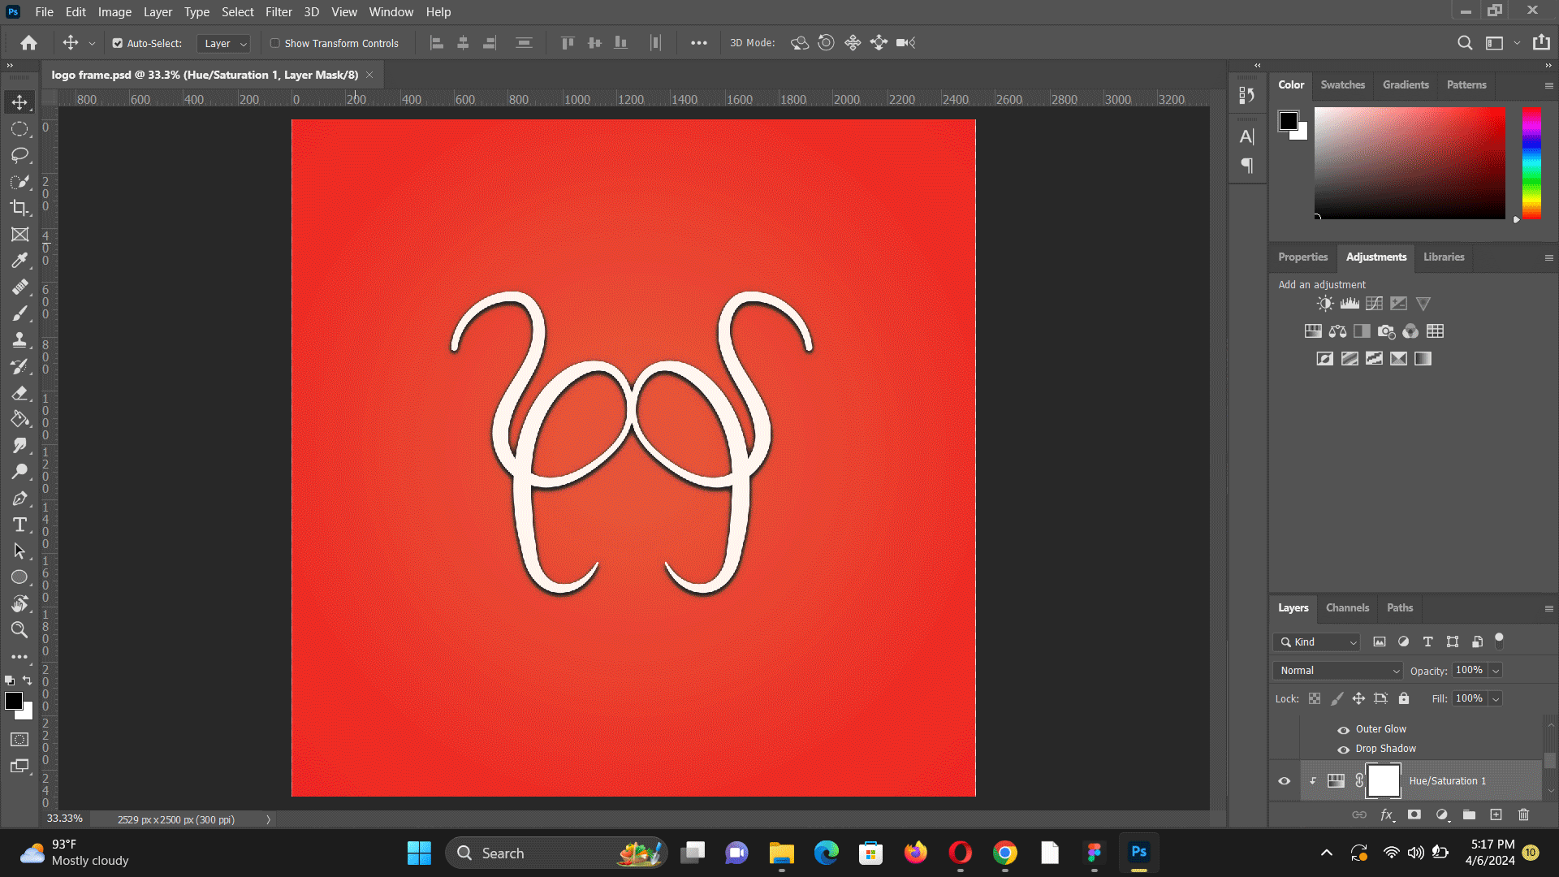Create a new layer

pos(1496,814)
